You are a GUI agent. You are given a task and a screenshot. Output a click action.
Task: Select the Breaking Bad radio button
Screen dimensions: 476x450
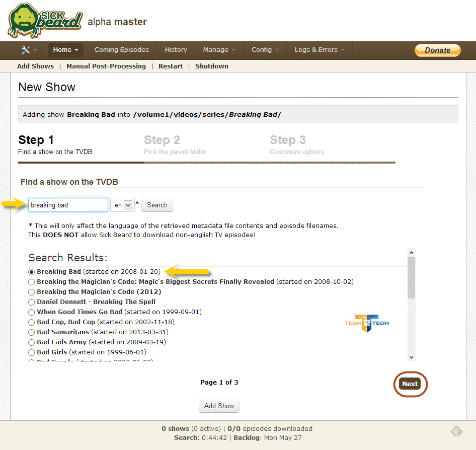[x=31, y=272]
